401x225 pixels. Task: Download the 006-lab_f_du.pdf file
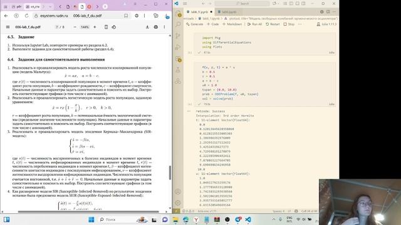click(147, 27)
